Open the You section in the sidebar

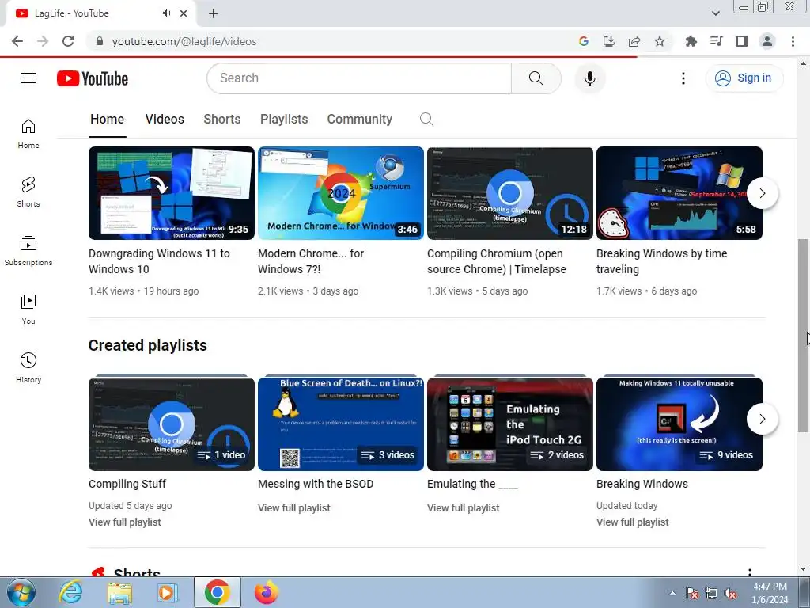[x=28, y=310]
